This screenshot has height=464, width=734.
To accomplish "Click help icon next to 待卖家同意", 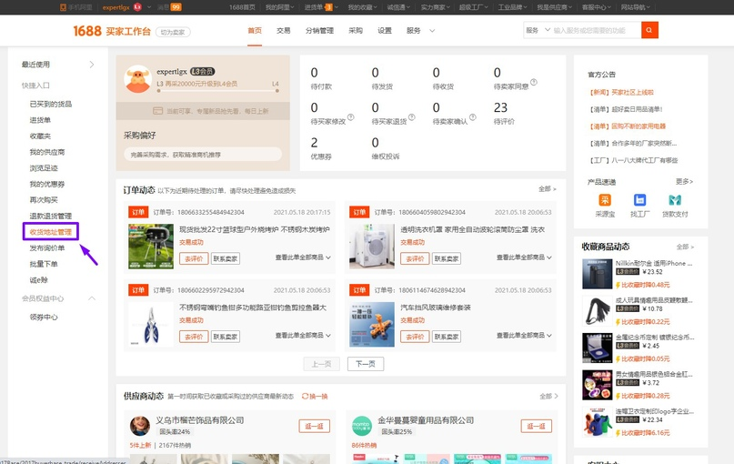I will click(534, 83).
